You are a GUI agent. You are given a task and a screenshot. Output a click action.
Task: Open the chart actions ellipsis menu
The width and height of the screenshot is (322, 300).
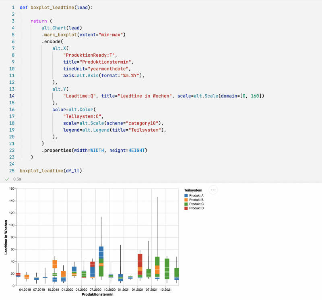[x=213, y=190]
